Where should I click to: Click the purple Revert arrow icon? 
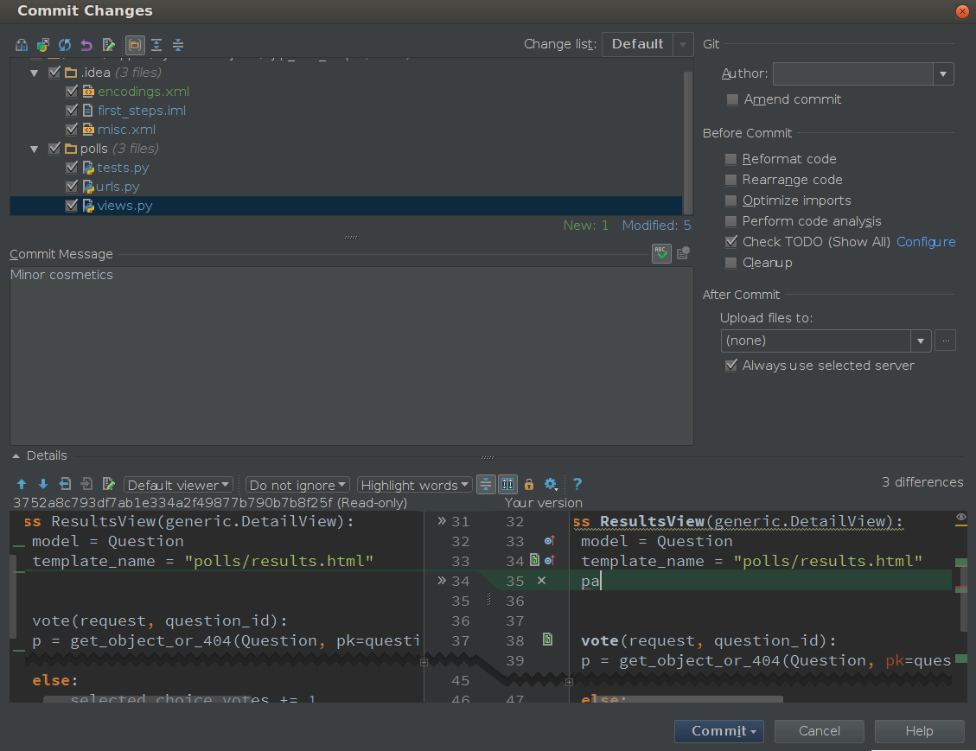tap(86, 45)
